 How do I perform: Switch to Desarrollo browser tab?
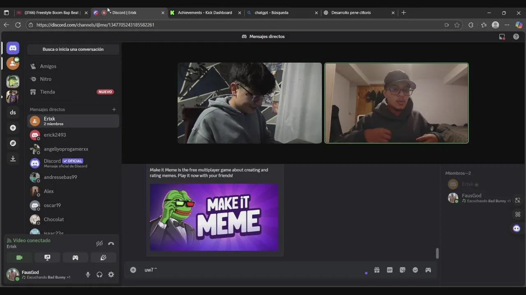tap(358, 13)
